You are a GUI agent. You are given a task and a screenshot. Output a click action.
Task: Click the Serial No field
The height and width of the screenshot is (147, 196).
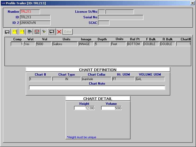coord(121,18)
